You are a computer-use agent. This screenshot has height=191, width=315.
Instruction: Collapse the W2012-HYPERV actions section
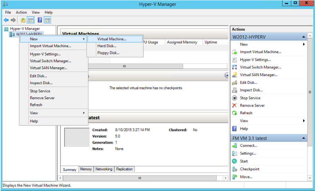coord(303,37)
